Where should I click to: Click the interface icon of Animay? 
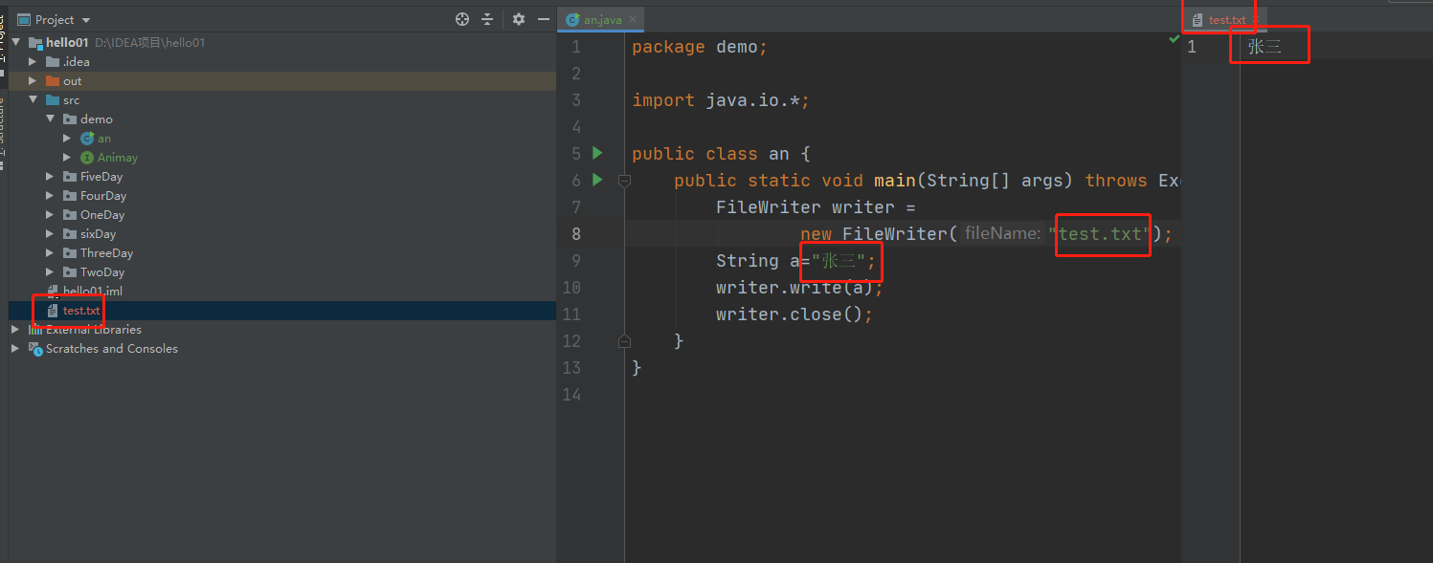[87, 158]
